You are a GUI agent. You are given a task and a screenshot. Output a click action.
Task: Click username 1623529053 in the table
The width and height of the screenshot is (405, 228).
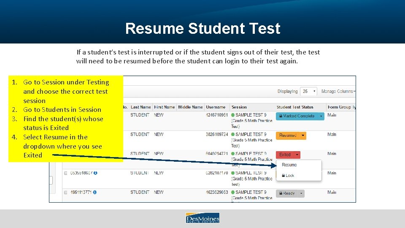pos(217,193)
